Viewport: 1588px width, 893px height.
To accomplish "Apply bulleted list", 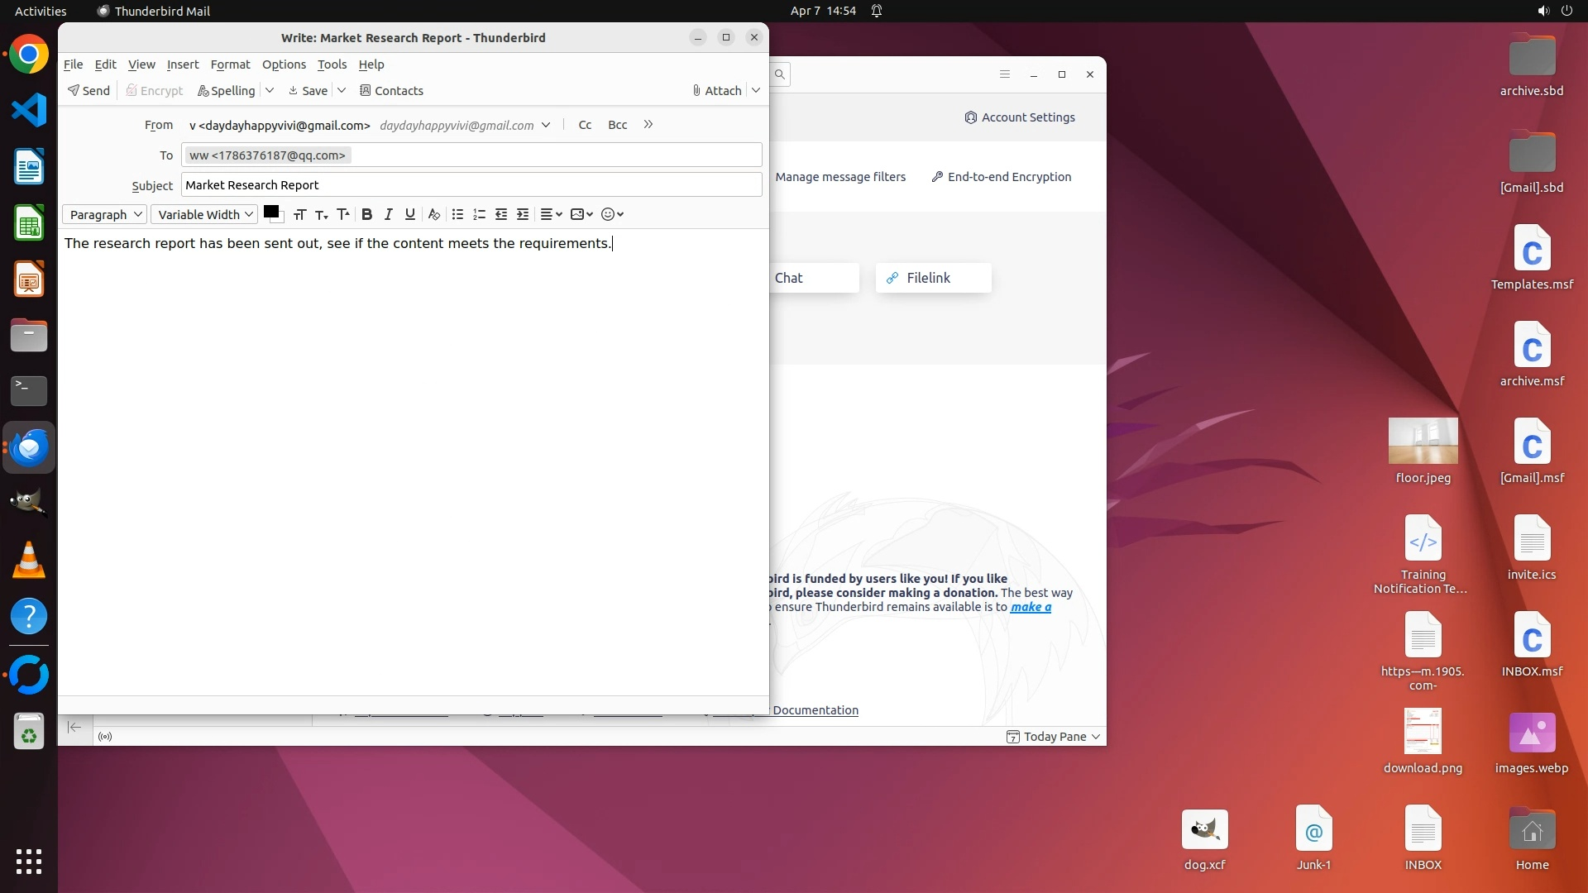I will (x=457, y=214).
